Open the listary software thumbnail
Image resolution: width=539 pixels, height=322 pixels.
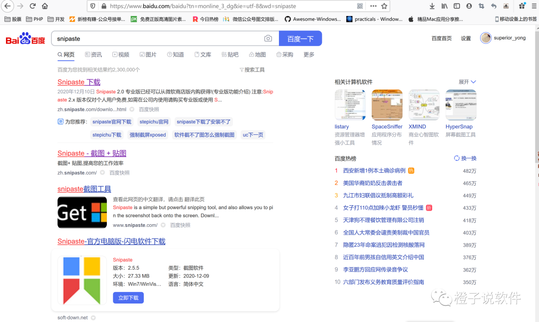pyautogui.click(x=350, y=105)
